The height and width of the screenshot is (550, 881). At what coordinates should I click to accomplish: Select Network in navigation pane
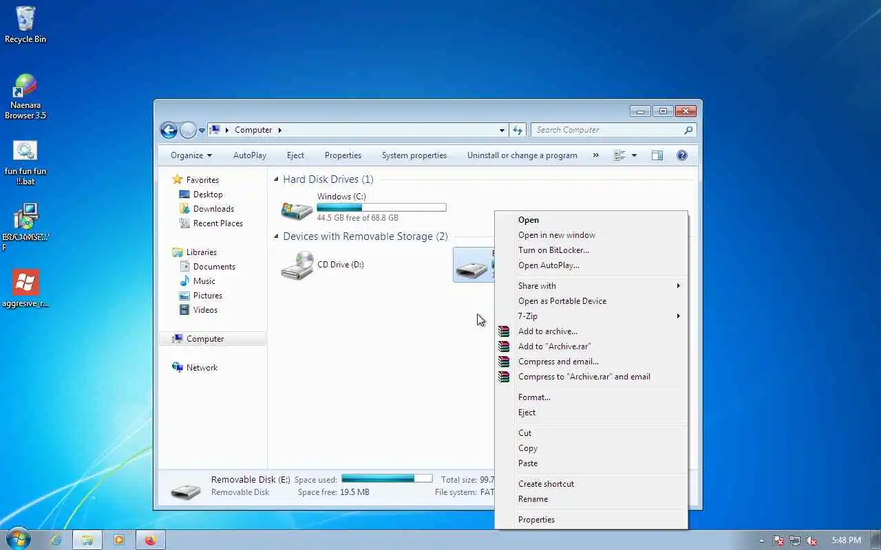point(202,368)
